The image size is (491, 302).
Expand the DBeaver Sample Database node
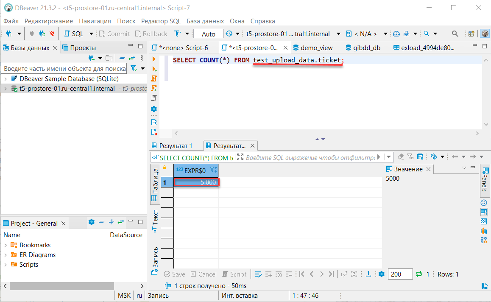[x=6, y=79]
